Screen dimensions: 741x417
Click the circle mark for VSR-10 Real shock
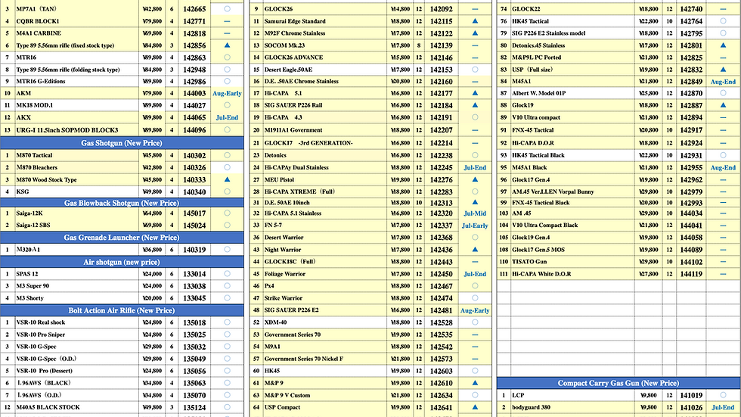pyautogui.click(x=227, y=322)
